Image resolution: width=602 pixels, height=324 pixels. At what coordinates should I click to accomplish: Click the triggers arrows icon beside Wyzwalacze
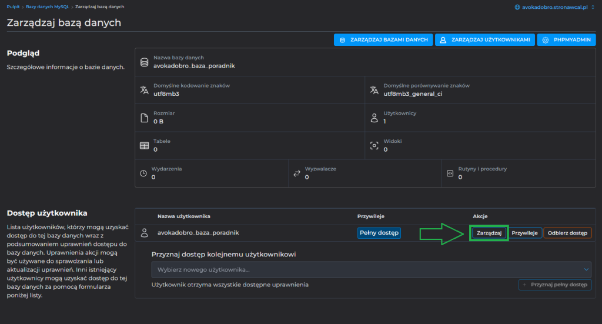pos(297,173)
